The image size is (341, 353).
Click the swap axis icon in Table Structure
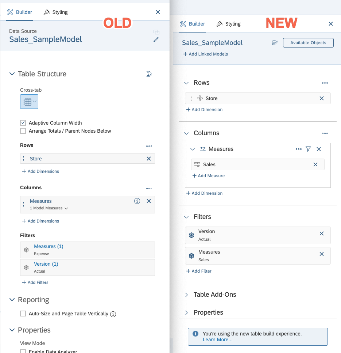click(149, 74)
